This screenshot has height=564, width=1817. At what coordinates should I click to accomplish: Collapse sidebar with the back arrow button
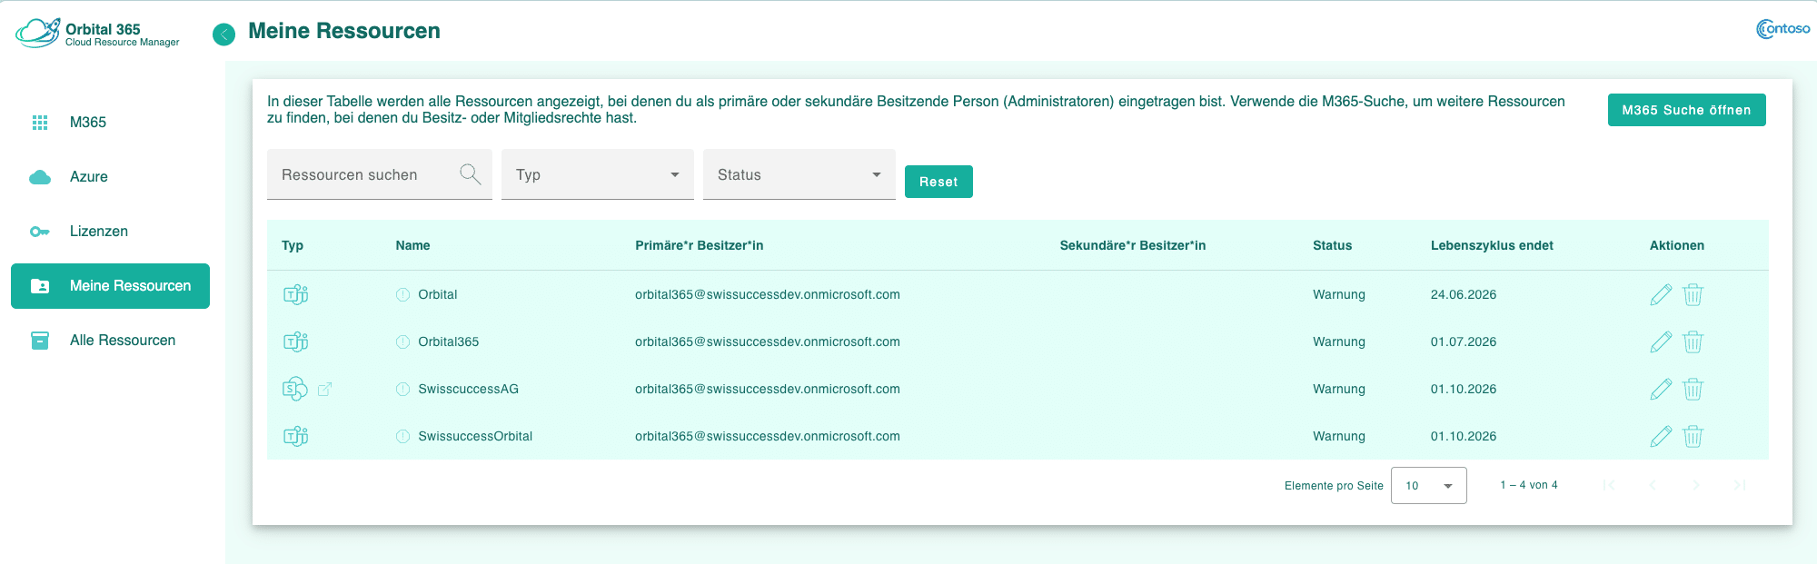(x=223, y=35)
